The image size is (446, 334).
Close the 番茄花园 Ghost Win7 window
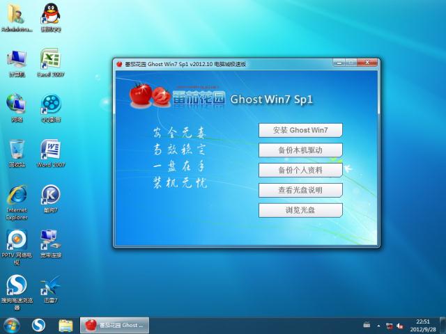pos(367,63)
